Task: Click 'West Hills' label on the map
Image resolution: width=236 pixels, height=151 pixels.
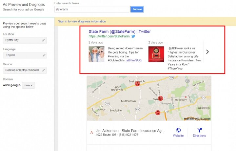Action: point(204,108)
